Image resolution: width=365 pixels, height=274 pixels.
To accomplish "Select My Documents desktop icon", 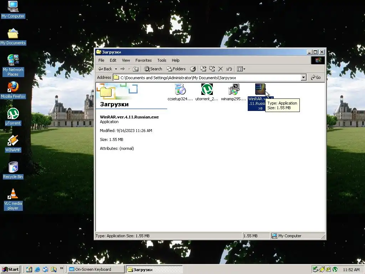I will (13, 37).
